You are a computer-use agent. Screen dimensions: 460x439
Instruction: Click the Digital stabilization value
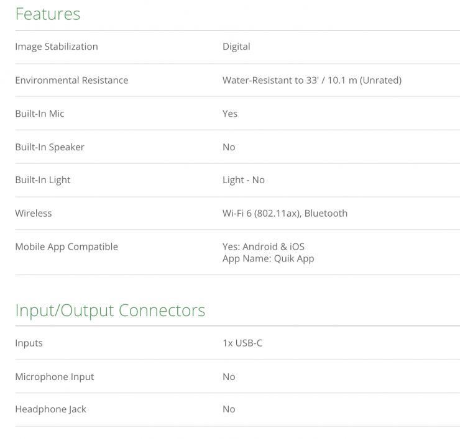[236, 47]
